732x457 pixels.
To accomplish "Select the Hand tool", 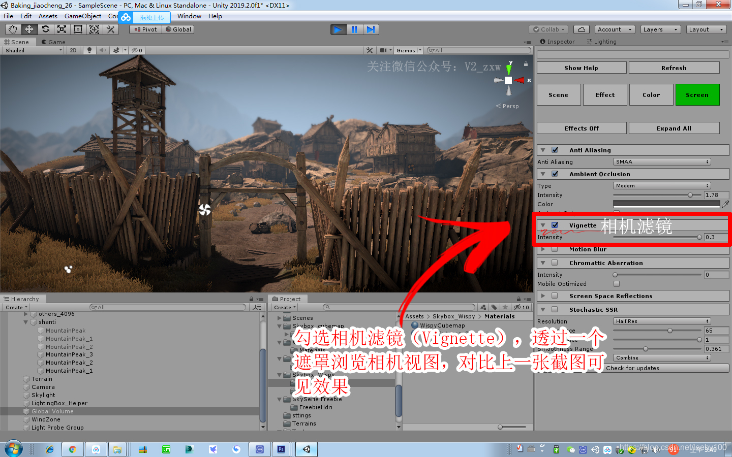I will point(13,29).
